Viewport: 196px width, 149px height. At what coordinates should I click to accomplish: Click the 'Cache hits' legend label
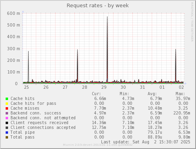[23, 98]
